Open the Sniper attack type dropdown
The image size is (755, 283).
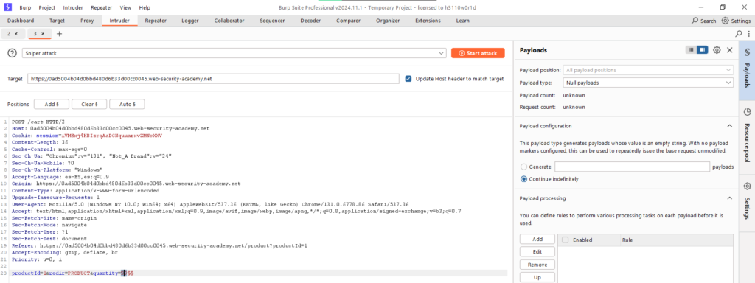[x=234, y=53]
